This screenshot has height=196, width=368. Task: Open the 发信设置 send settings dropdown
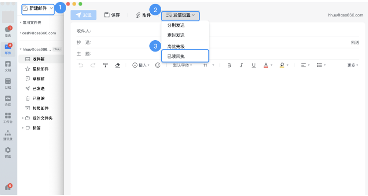(180, 15)
